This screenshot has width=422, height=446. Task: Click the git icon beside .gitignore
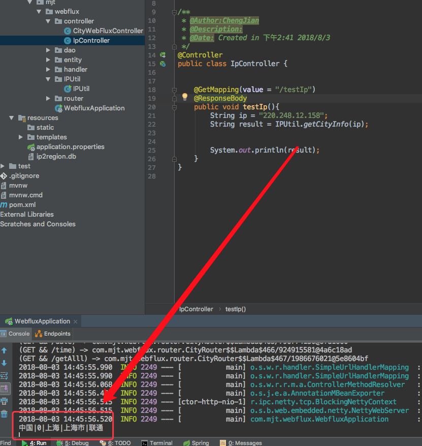click(4, 176)
